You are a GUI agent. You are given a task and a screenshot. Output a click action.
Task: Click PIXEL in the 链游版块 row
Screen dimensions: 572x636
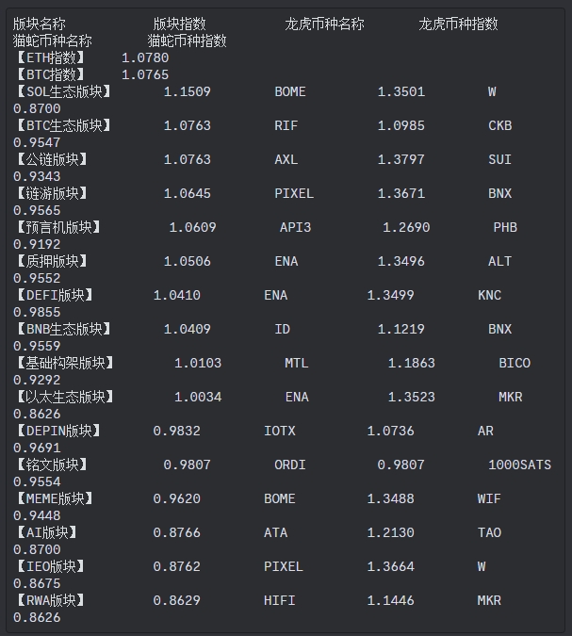click(x=294, y=193)
